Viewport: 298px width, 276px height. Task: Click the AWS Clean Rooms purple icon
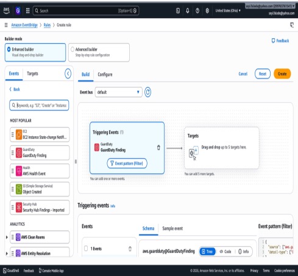point(18,237)
